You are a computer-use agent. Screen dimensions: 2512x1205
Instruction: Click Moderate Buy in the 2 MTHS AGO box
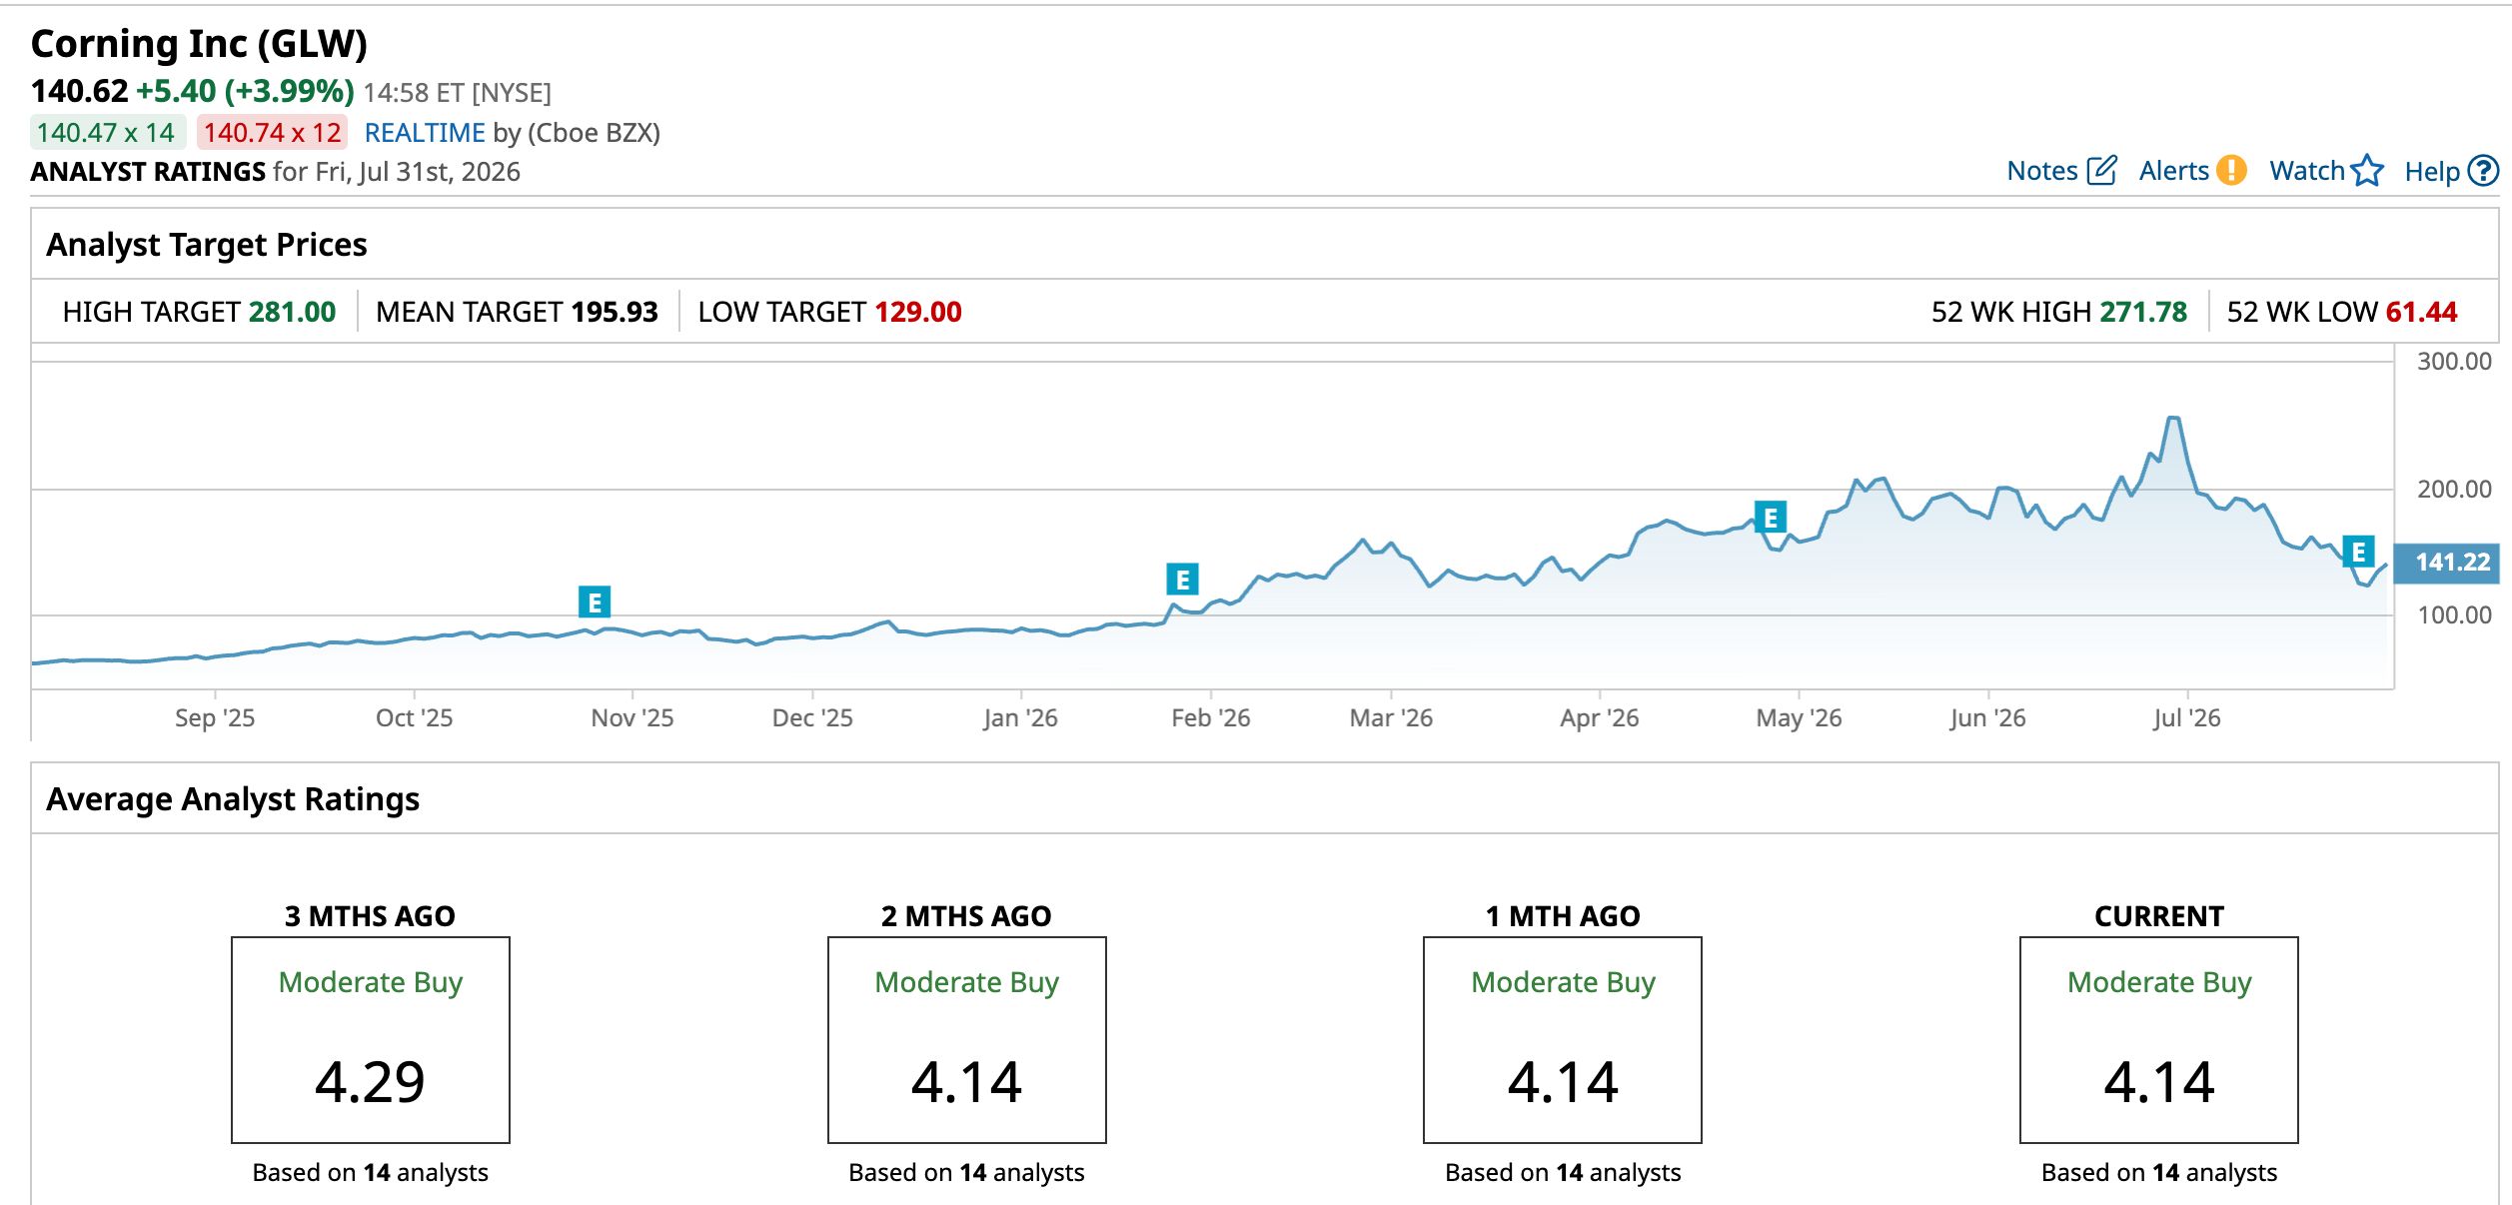967,983
